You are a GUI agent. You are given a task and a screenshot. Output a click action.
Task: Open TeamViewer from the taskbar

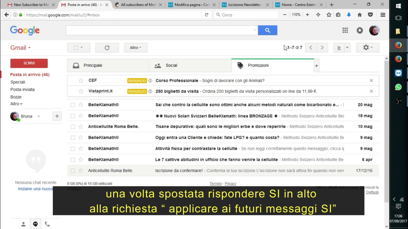[398, 73]
